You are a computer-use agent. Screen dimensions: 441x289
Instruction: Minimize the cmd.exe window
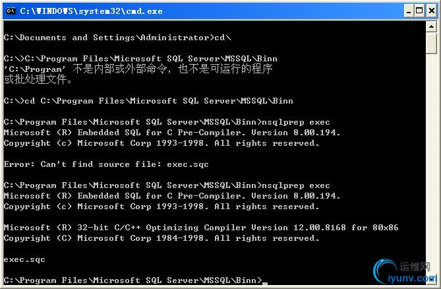tap(409, 11)
